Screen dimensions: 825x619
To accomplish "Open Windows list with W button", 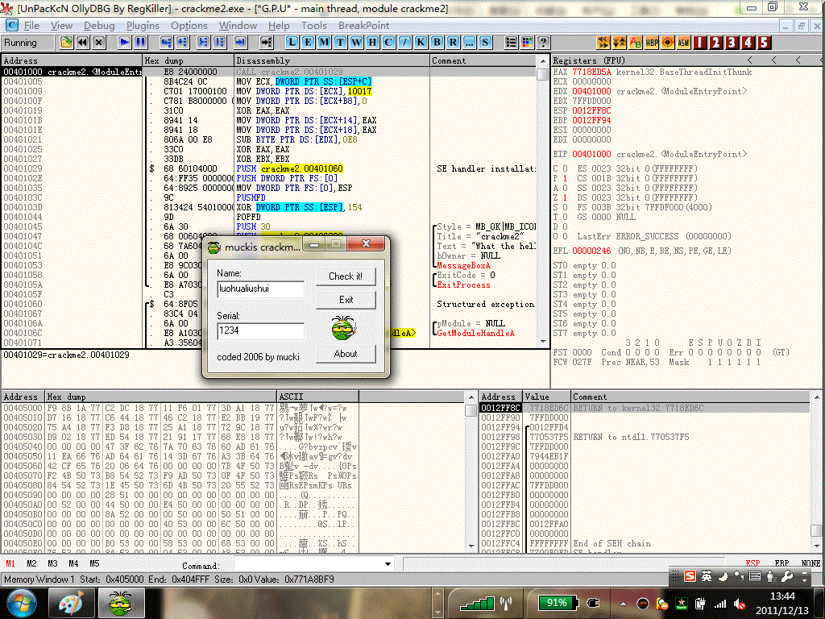I will click(x=356, y=43).
